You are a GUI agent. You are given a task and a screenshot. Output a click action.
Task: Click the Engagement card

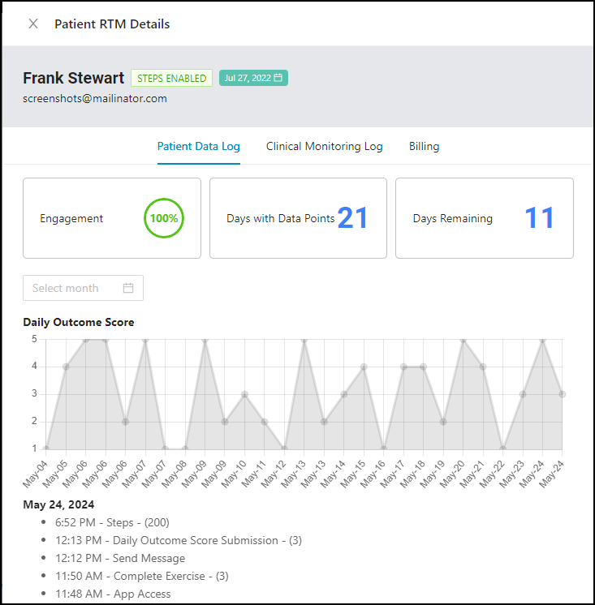click(x=111, y=218)
